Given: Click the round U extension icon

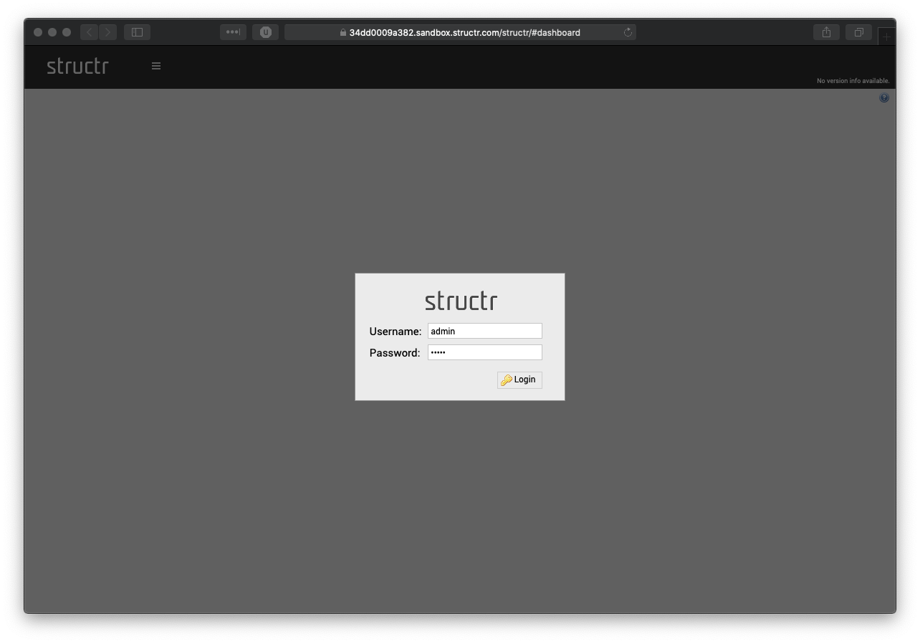Looking at the screenshot, I should [266, 32].
